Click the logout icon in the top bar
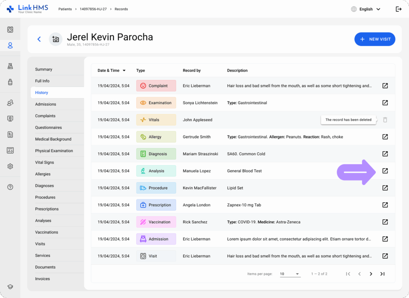The width and height of the screenshot is (409, 298). pyautogui.click(x=398, y=9)
